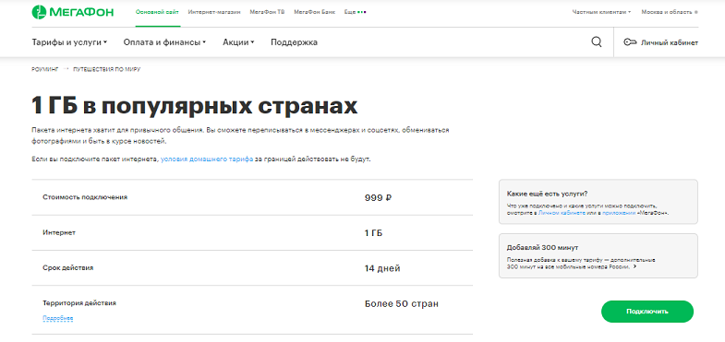725x342 pixels.
Task: Open МегаФон ТВ tab
Action: [267, 12]
